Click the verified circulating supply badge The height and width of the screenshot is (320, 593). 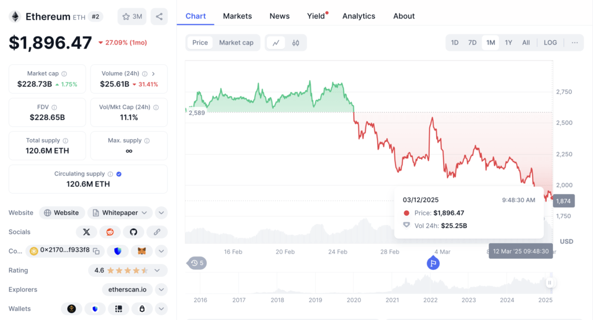point(119,174)
